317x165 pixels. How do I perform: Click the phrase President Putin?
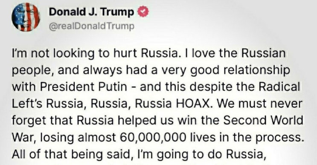(x=84, y=87)
